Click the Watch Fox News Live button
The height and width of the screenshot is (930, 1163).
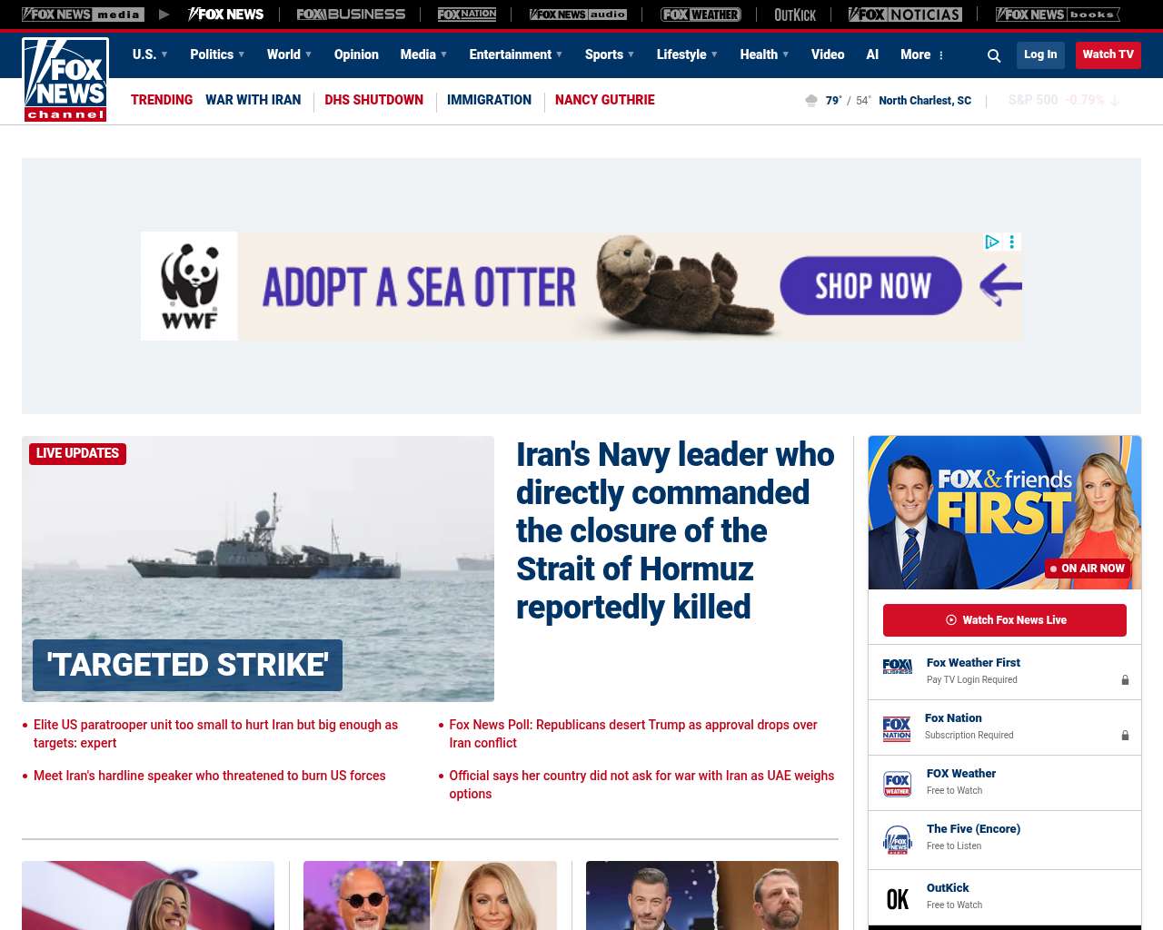[x=1005, y=620]
